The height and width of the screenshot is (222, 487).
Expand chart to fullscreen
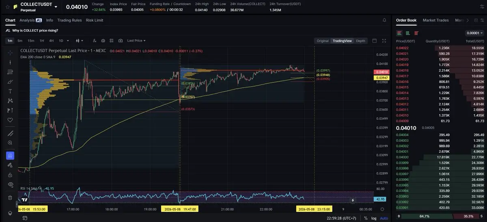[384, 41]
